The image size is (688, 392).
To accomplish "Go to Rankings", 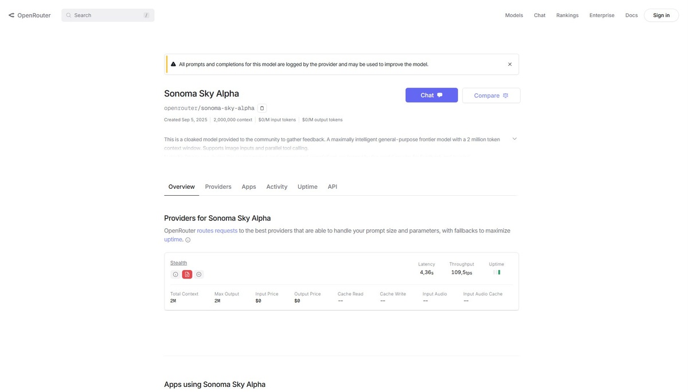I will pos(567,15).
